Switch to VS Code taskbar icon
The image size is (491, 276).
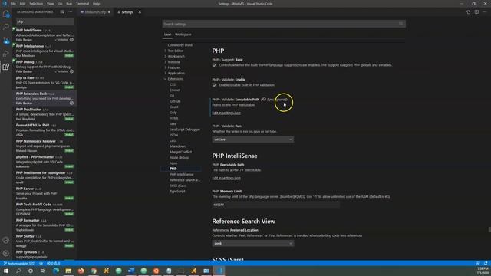(219, 271)
